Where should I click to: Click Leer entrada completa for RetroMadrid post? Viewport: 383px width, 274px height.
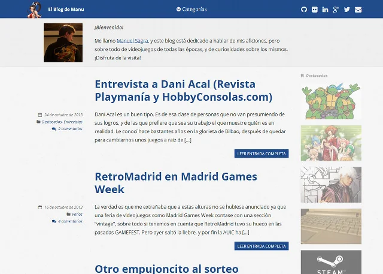pyautogui.click(x=262, y=246)
